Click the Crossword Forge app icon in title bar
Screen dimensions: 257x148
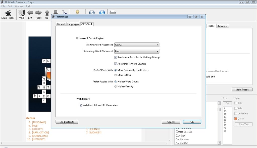point(2,2)
